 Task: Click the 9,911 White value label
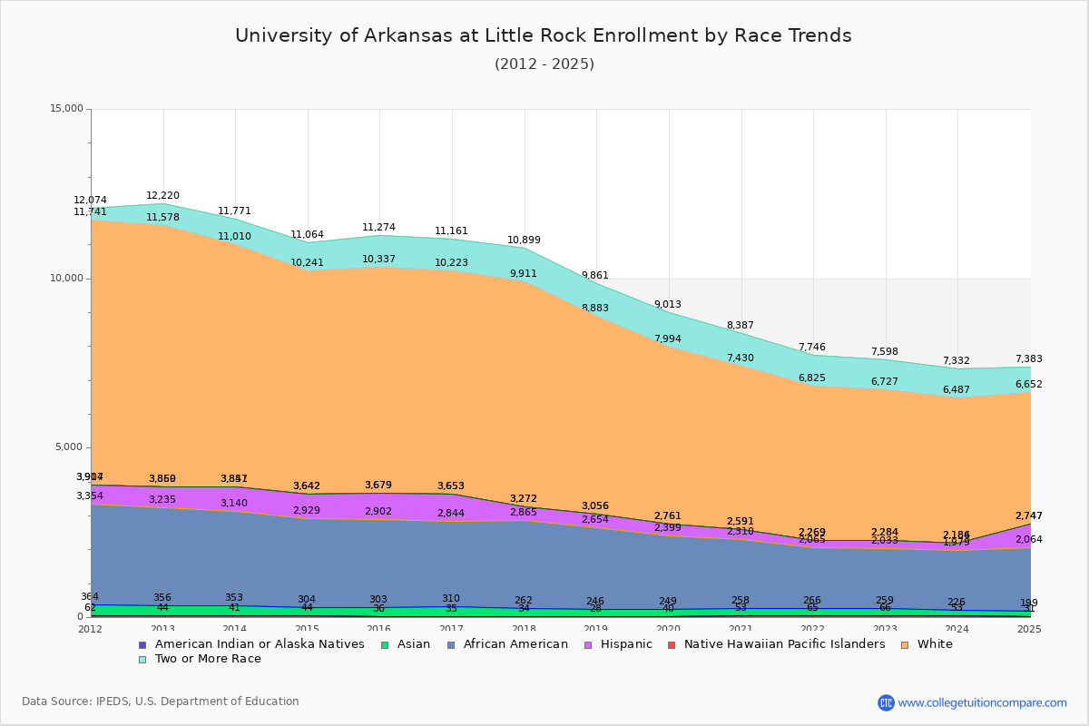point(524,274)
